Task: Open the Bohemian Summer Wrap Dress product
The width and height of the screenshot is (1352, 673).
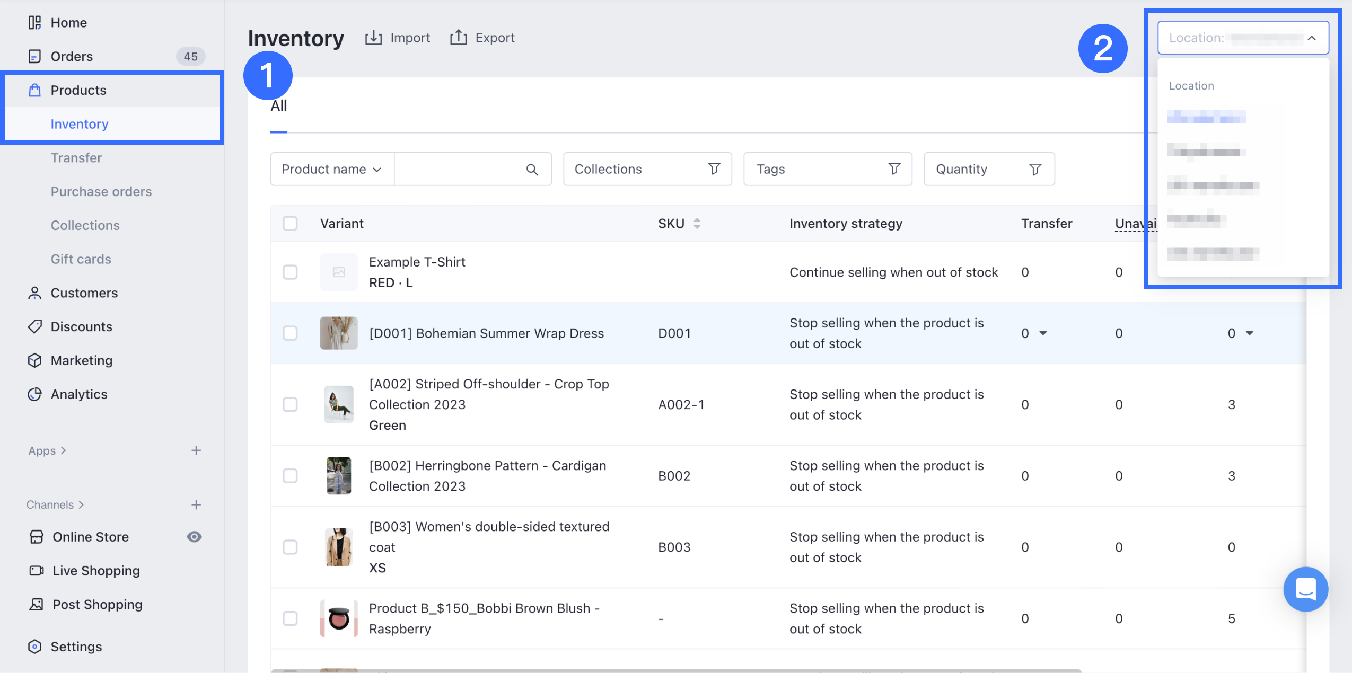Action: pos(486,333)
